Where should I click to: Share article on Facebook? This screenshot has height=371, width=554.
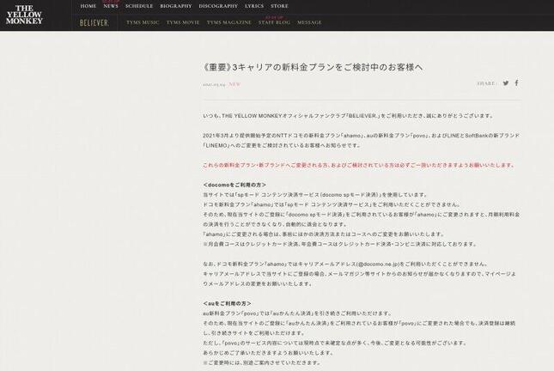point(516,83)
